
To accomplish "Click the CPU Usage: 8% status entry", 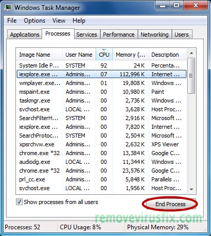I will point(80,227).
